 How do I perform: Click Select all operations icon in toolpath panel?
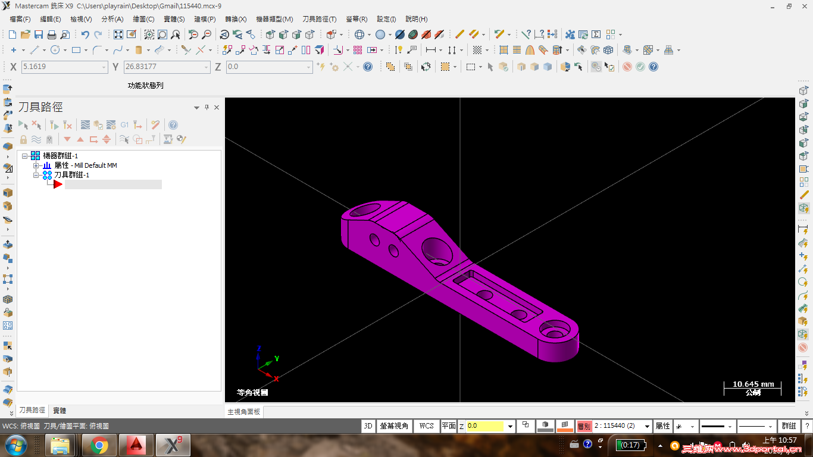point(23,125)
